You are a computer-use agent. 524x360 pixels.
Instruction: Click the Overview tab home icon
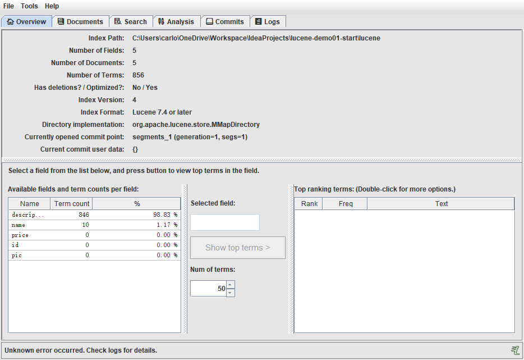(10, 22)
